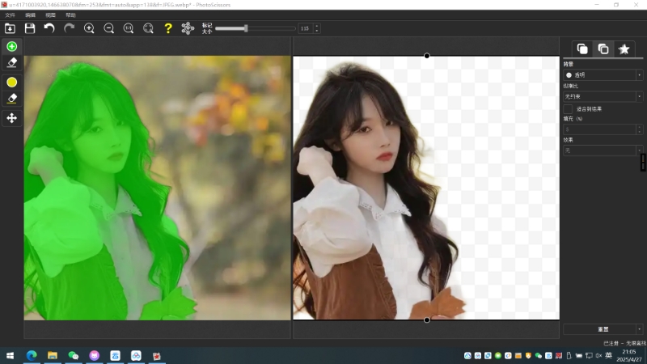Select the green foreground marker tool
Image resolution: width=647 pixels, height=364 pixels.
click(x=11, y=46)
